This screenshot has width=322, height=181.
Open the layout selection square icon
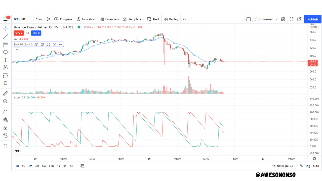pos(249,19)
